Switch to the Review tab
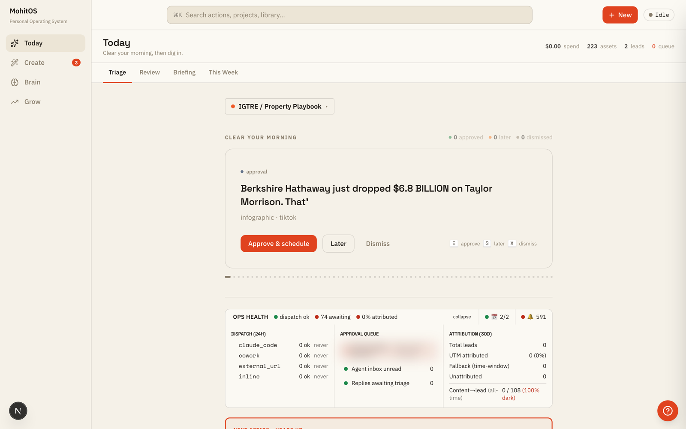 pyautogui.click(x=150, y=73)
